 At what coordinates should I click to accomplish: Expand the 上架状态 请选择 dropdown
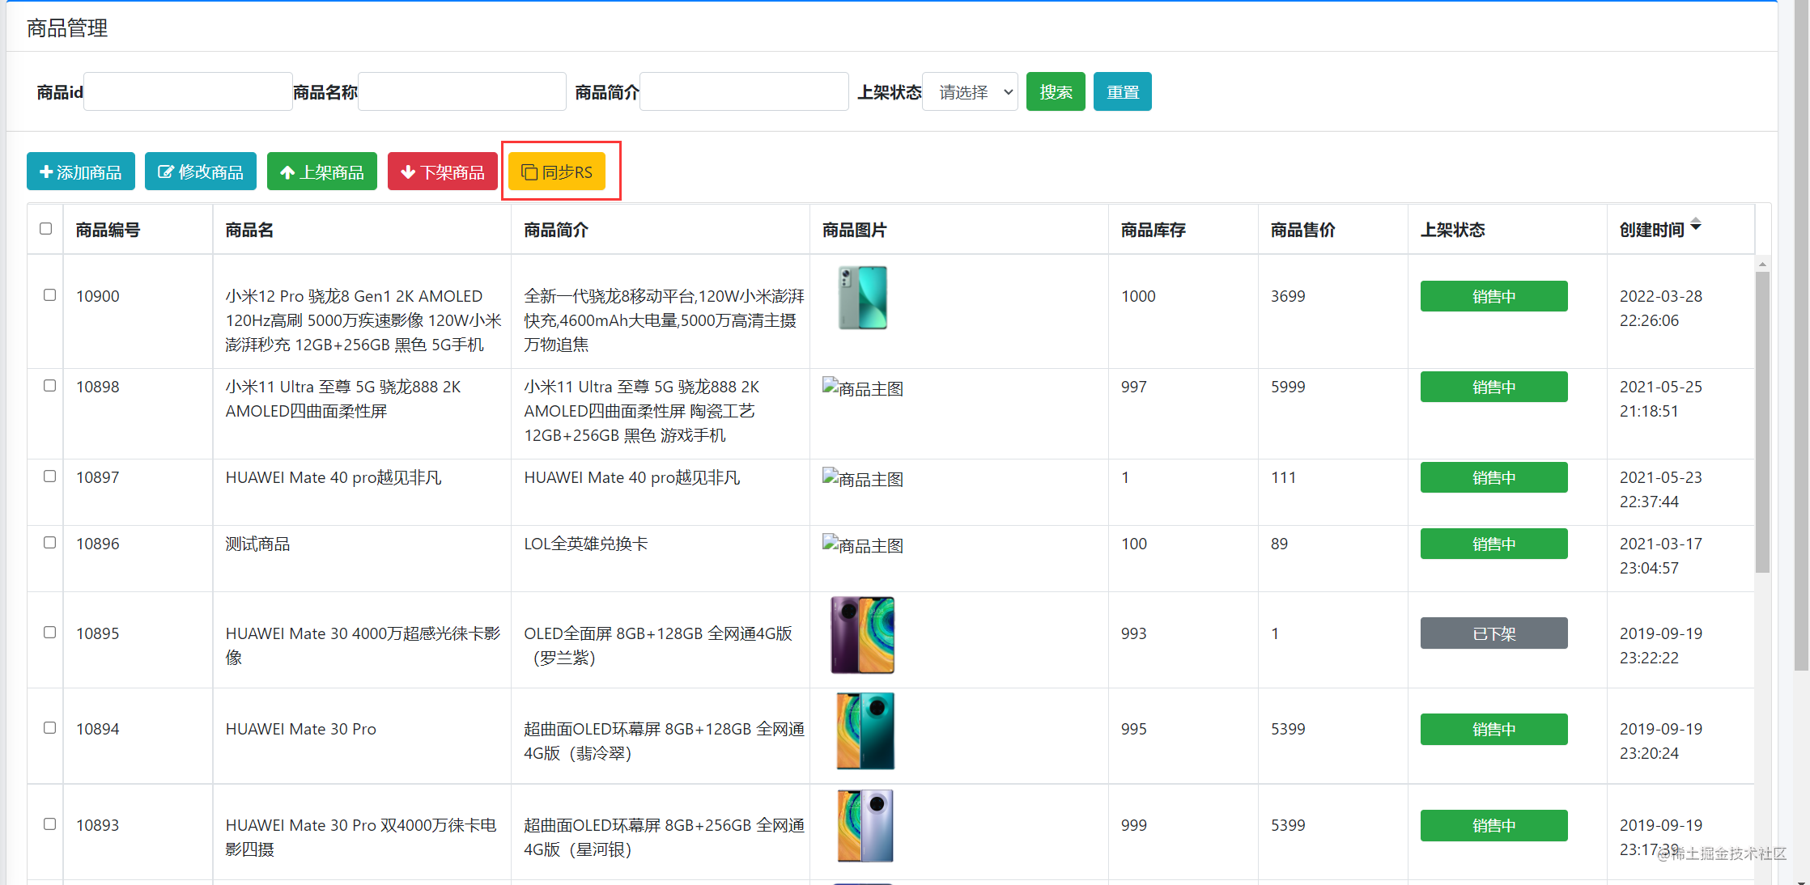click(971, 92)
